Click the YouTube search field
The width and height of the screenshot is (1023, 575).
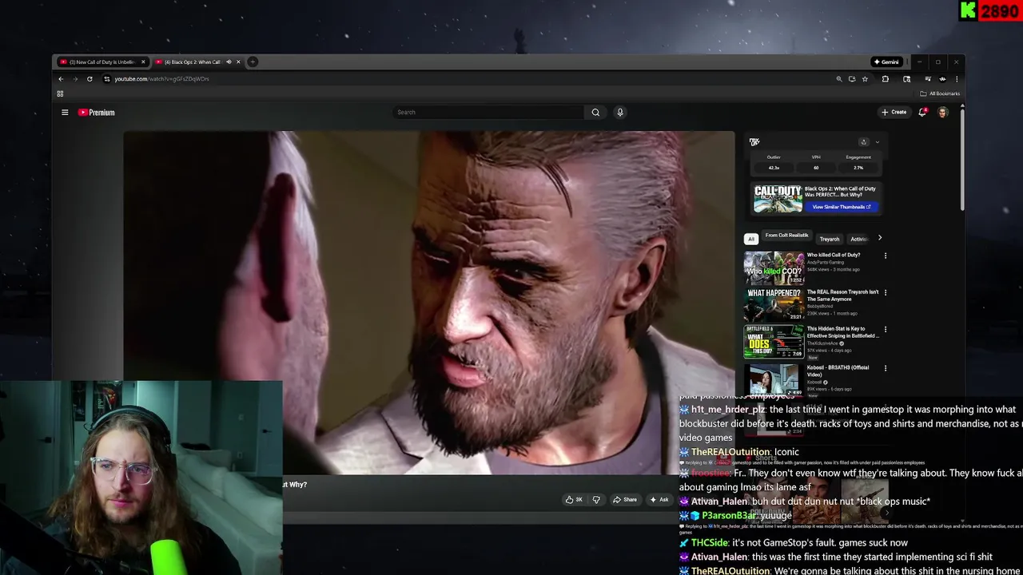(x=489, y=113)
